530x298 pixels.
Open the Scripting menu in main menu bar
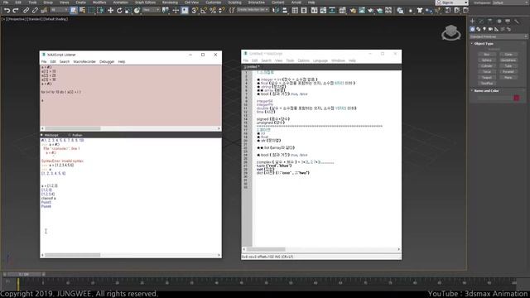click(234, 2)
